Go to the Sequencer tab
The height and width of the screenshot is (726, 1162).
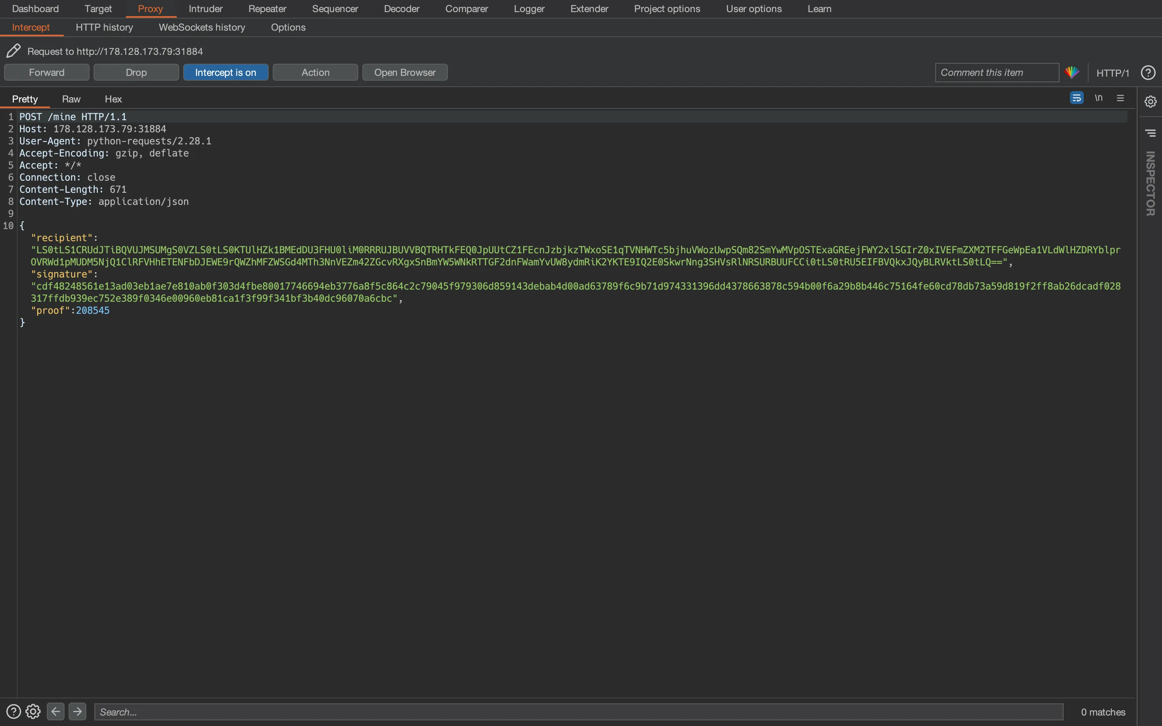coord(335,8)
